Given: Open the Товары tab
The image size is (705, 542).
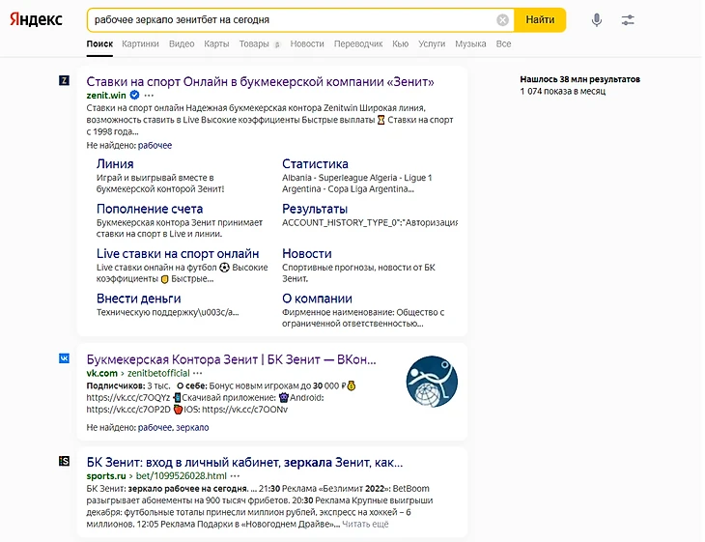Looking at the screenshot, I should pos(254,44).
